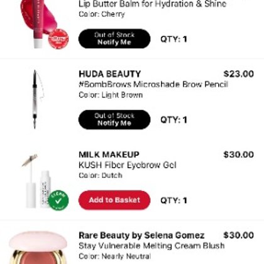Open the Huda Beauty brow pencil image
264x264 pixels.
click(x=38, y=99)
